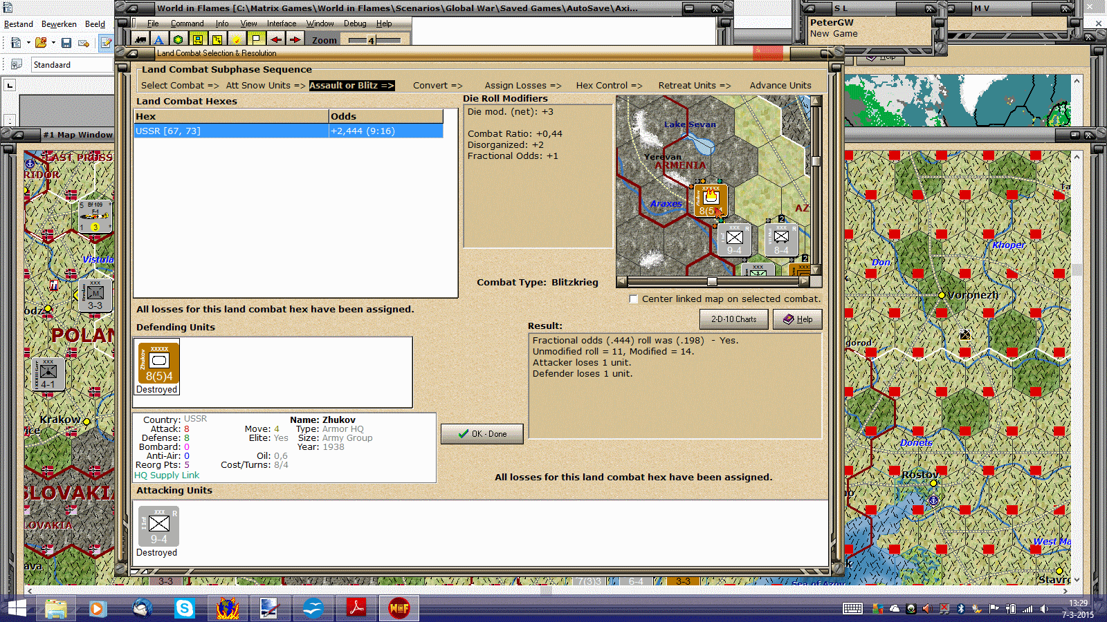Open the View menu
Viewport: 1107px width, 622px height.
click(249, 23)
